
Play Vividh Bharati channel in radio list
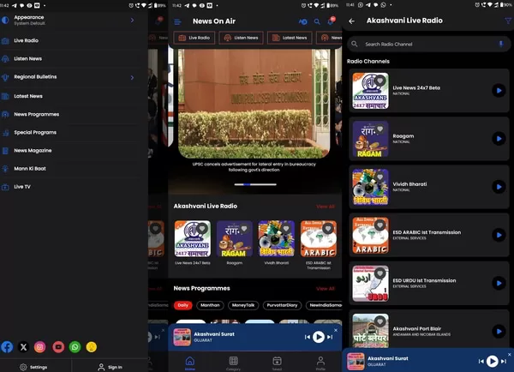(499, 187)
